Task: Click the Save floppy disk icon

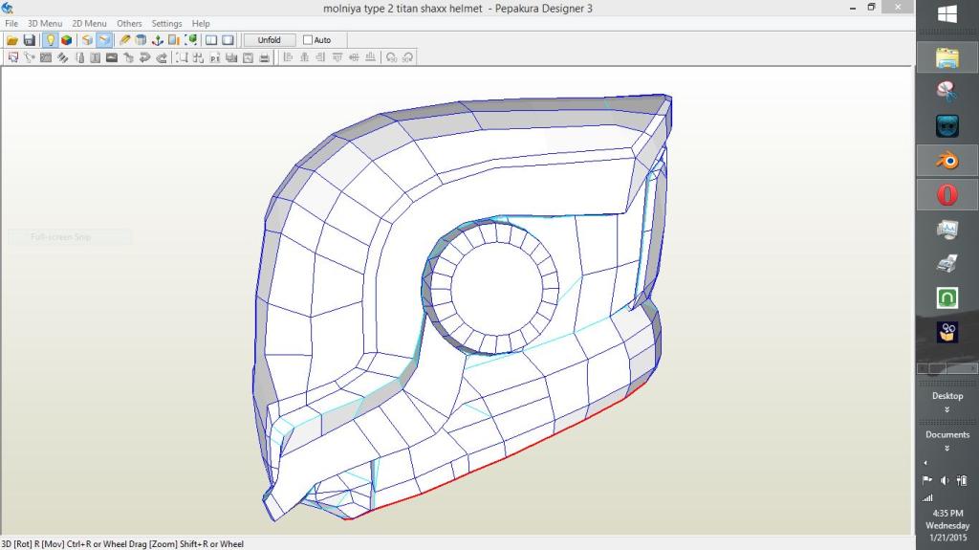Action: coord(29,40)
